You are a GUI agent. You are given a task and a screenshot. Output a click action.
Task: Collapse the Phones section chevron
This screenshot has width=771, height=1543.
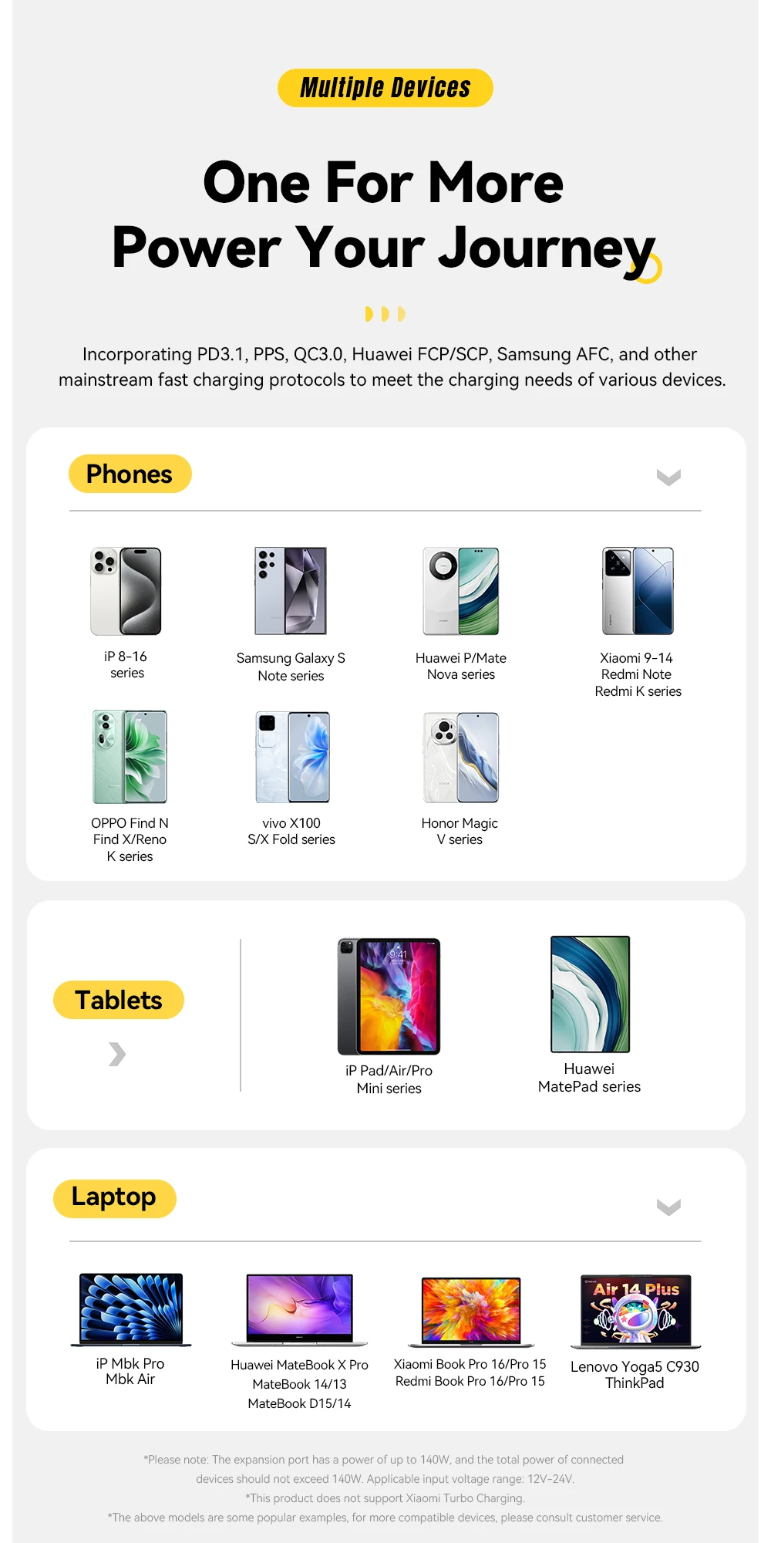668,478
